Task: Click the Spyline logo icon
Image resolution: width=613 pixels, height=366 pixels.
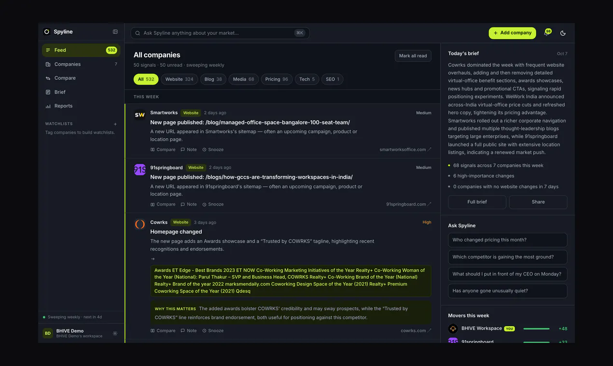Action: [x=47, y=32]
